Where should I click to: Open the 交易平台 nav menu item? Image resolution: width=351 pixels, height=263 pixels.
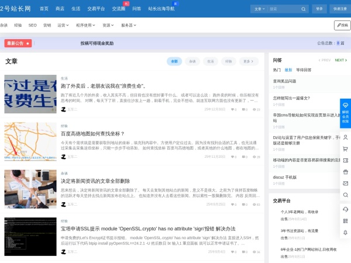point(96,9)
